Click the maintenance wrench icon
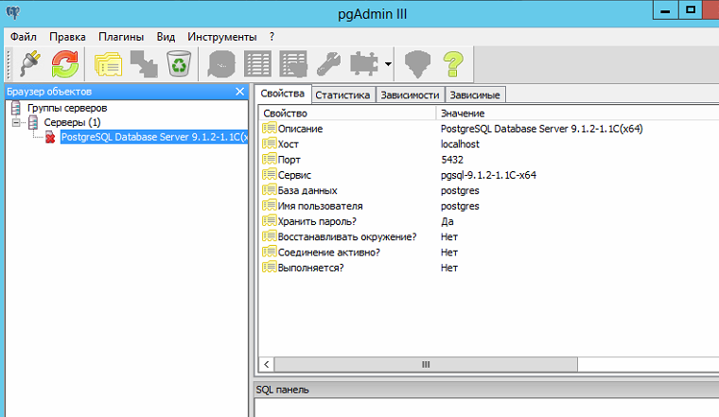Image resolution: width=719 pixels, height=417 pixels. point(330,64)
